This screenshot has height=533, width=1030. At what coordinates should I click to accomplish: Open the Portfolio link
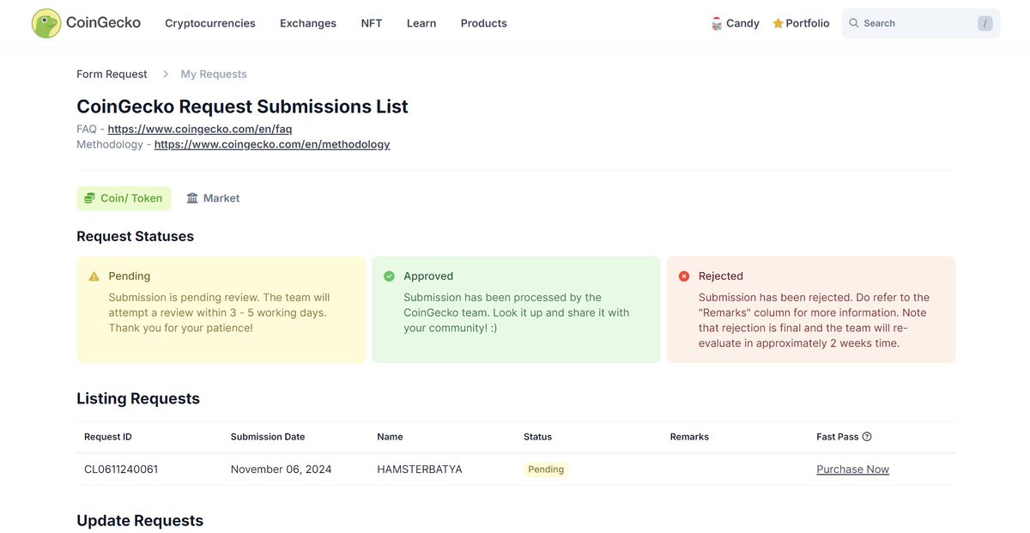pos(801,23)
